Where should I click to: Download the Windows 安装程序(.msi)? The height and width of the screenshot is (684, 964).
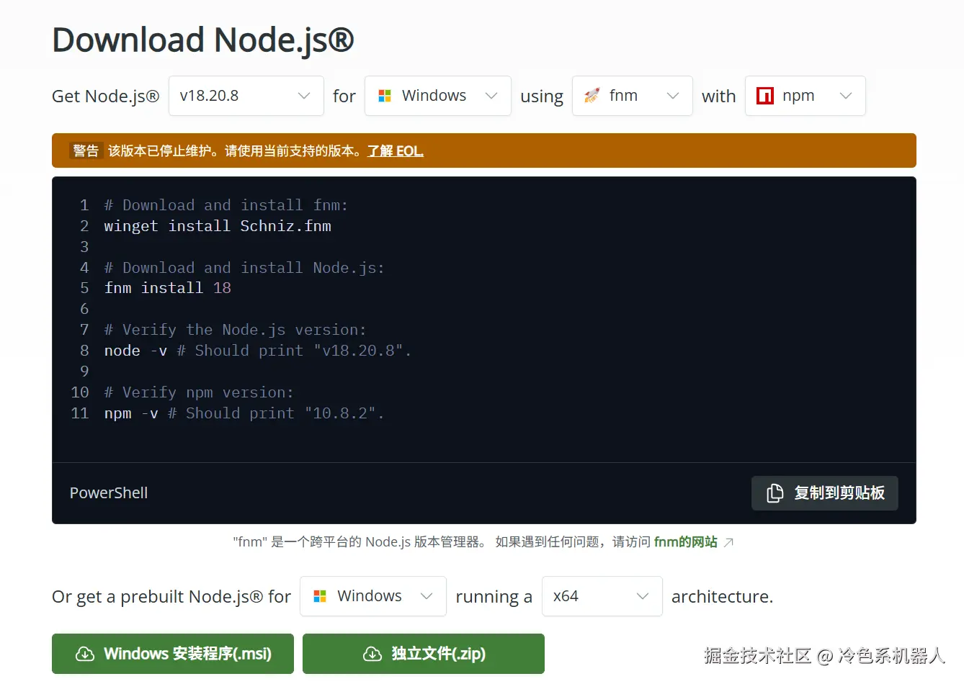click(x=173, y=654)
